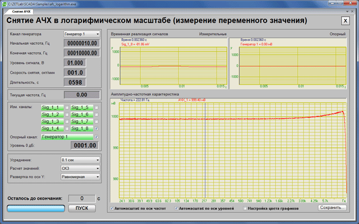Open the Канал генератора dropdown
This screenshot has width=359, height=224.
click(82, 34)
